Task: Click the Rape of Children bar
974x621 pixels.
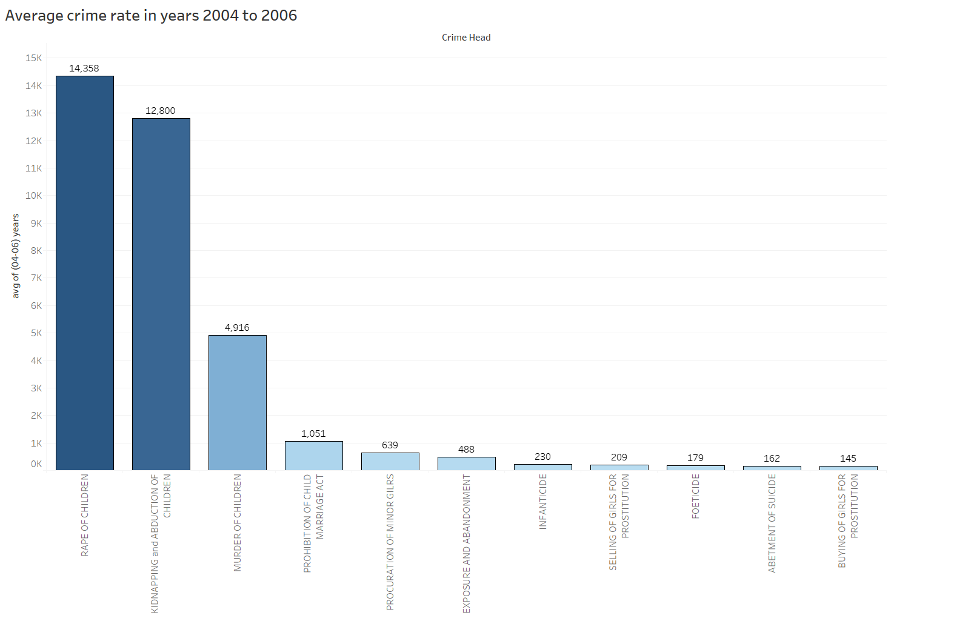Action: click(x=85, y=273)
